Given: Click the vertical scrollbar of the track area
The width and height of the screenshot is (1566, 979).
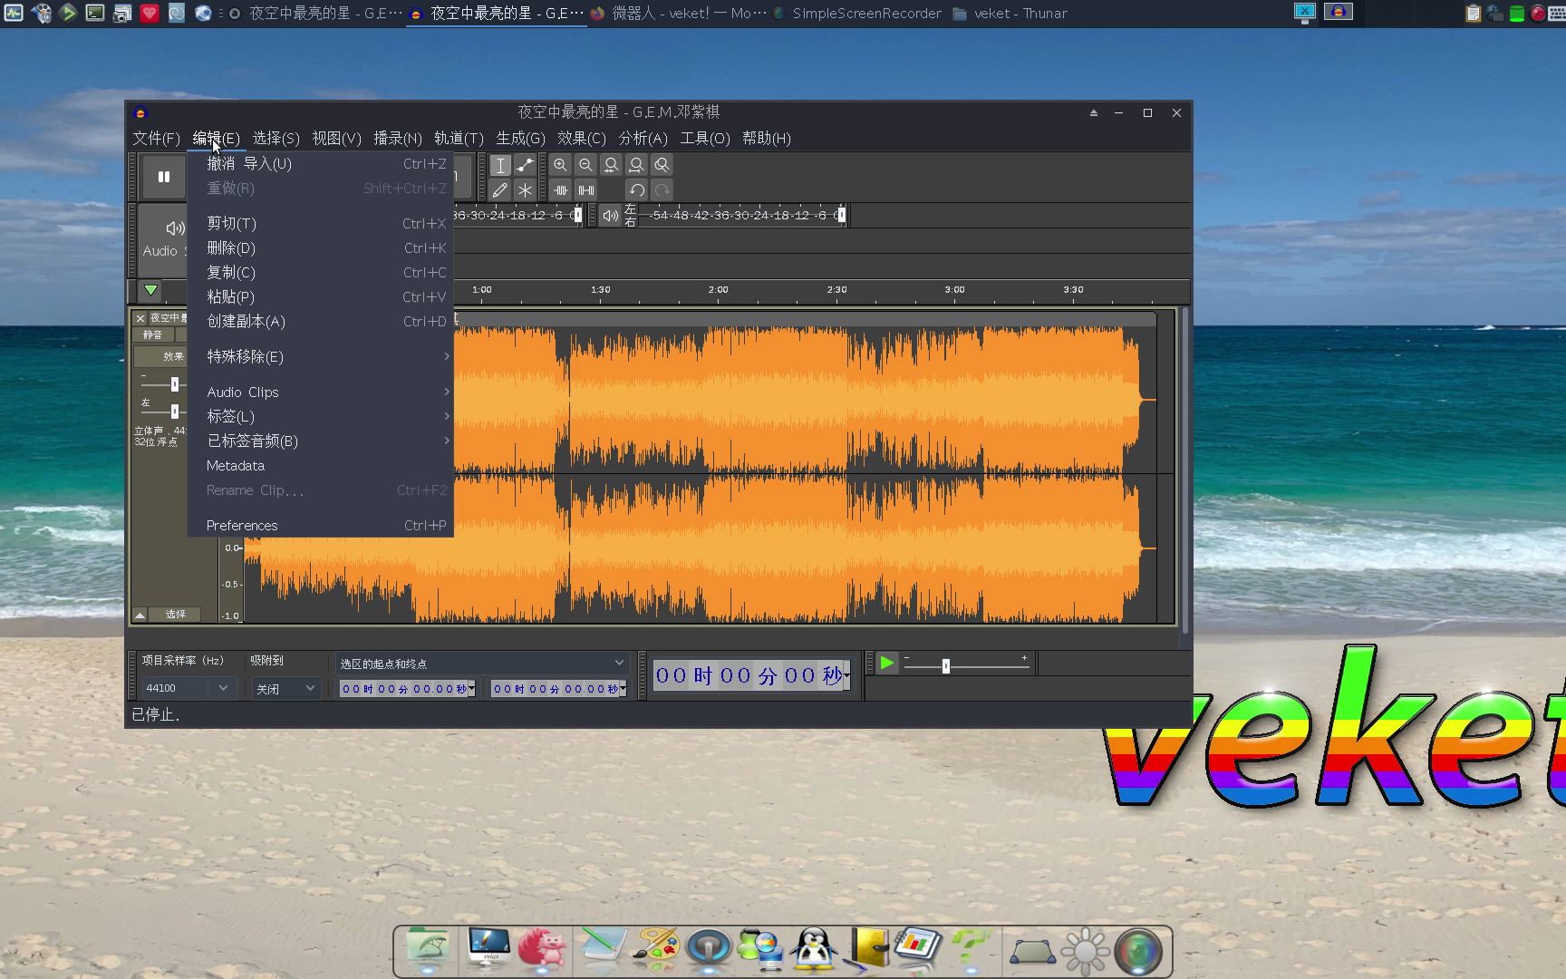Looking at the screenshot, I should tap(1184, 470).
